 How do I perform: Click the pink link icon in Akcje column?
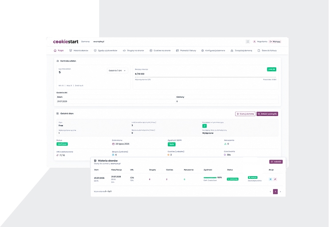coord(275,179)
